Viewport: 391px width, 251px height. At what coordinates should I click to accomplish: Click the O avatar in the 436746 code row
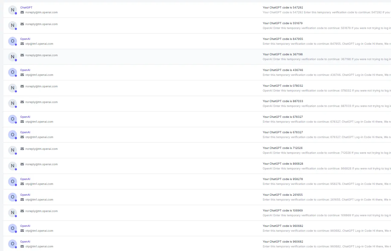12,72
